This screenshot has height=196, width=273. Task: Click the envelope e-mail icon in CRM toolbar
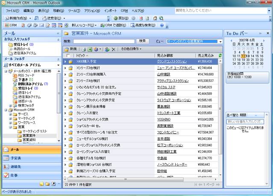click(x=41, y=26)
